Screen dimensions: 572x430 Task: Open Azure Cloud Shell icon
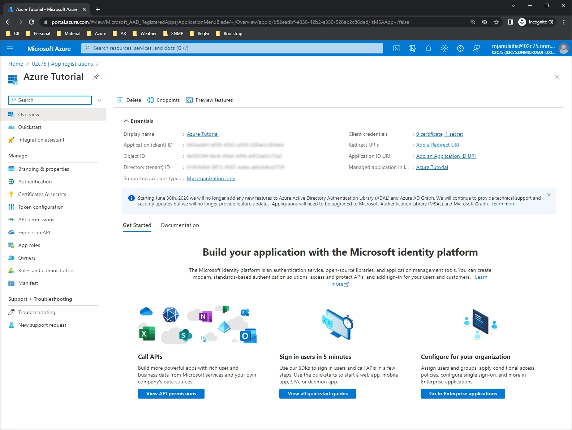pyautogui.click(x=397, y=48)
